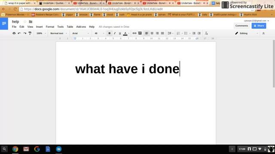
Task: Go forward with the browser arrow
Action: (9, 9)
